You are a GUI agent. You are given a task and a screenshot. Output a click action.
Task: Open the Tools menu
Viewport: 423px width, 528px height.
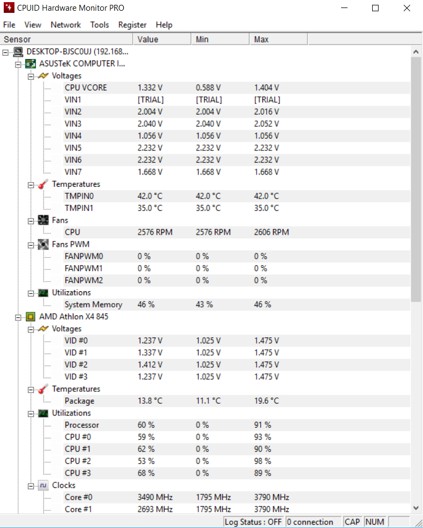tap(99, 25)
